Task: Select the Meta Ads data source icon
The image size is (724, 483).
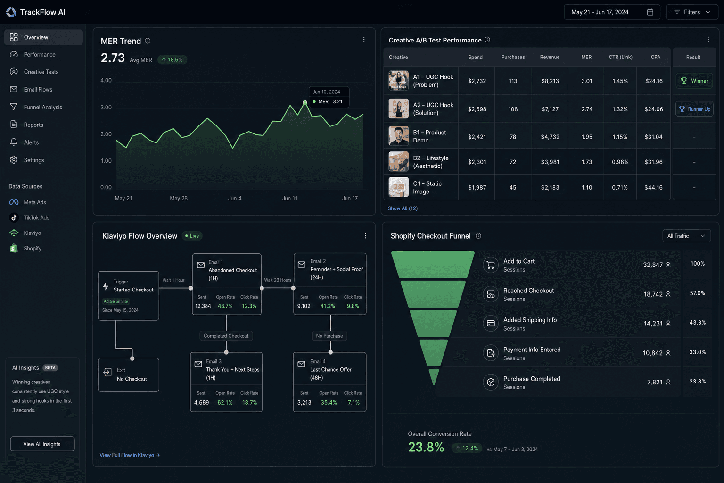Action: (x=14, y=202)
